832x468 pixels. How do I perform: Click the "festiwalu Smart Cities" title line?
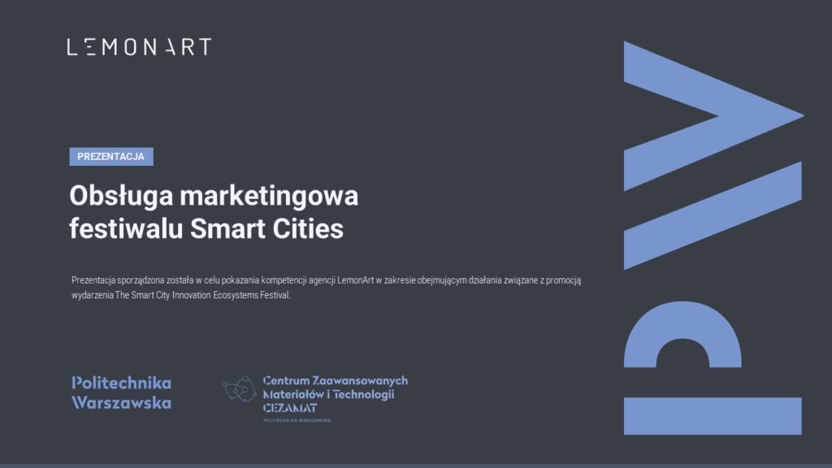206,229
